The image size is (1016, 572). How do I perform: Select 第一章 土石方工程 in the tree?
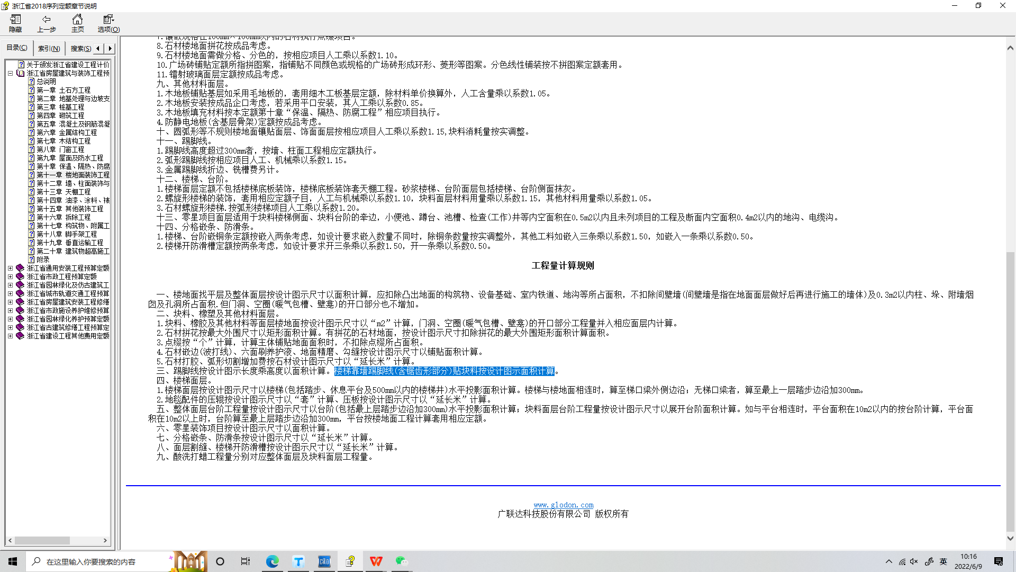63,90
